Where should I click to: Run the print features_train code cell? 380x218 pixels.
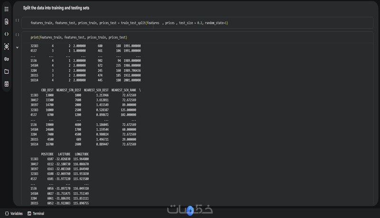pos(17,35)
